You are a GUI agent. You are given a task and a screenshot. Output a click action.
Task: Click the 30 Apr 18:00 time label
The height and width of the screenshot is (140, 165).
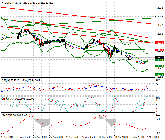121,137
